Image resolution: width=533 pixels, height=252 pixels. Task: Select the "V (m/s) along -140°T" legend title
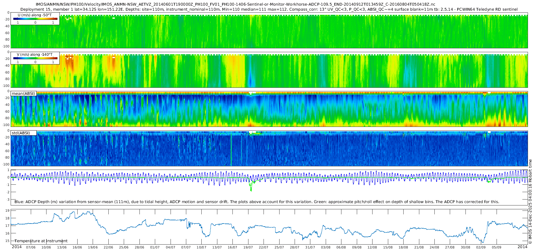pos(35,55)
